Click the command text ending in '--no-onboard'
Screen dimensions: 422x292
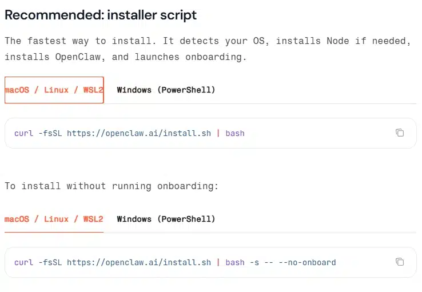point(175,262)
